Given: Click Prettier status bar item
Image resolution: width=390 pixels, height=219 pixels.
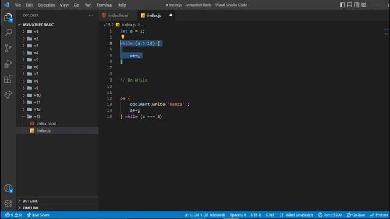Looking at the screenshot, I should 379,215.
